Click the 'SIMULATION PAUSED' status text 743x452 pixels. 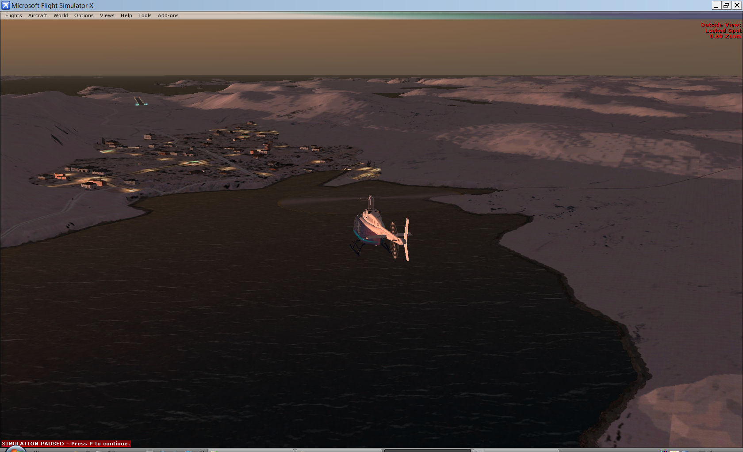tap(66, 444)
